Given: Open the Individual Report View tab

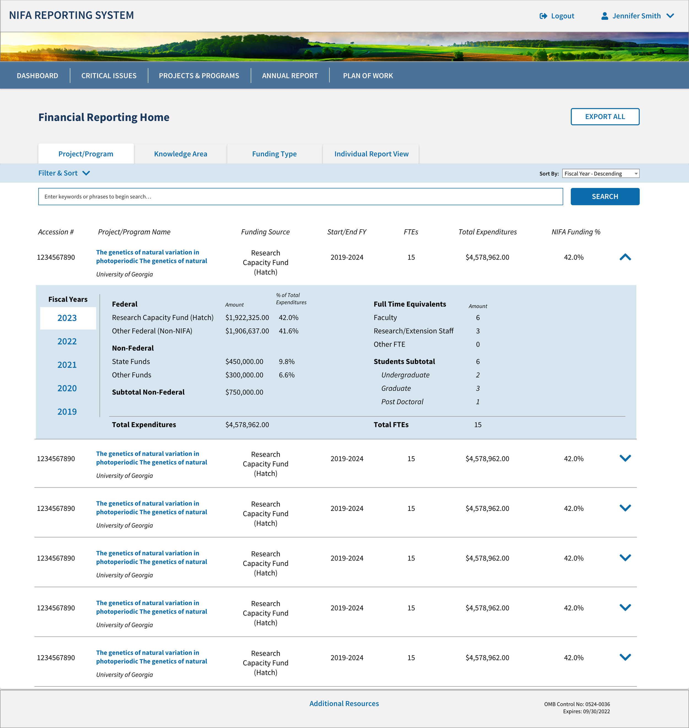Looking at the screenshot, I should pyautogui.click(x=371, y=154).
